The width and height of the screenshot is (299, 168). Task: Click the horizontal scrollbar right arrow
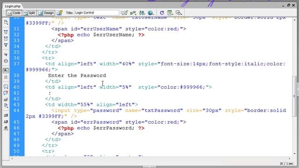pyautogui.click(x=289, y=159)
